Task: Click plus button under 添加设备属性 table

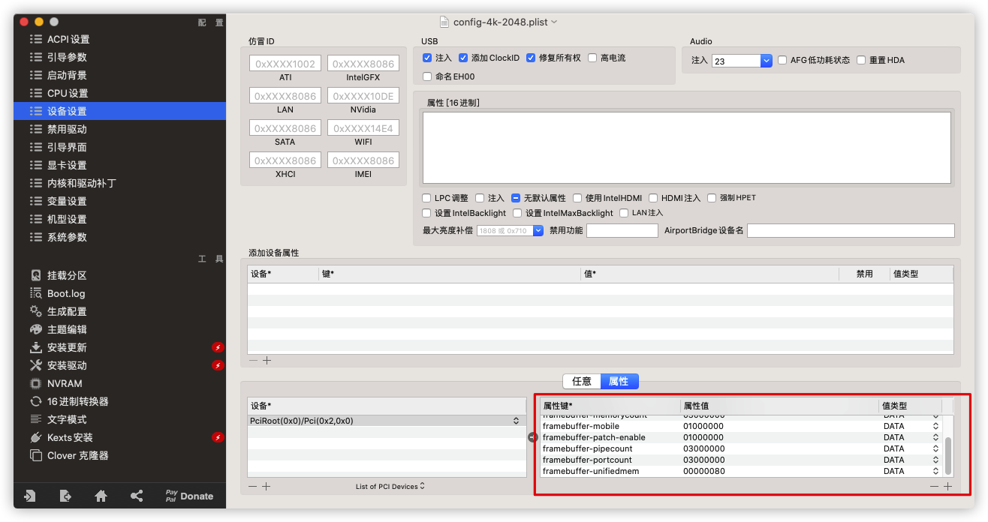Action: point(267,360)
